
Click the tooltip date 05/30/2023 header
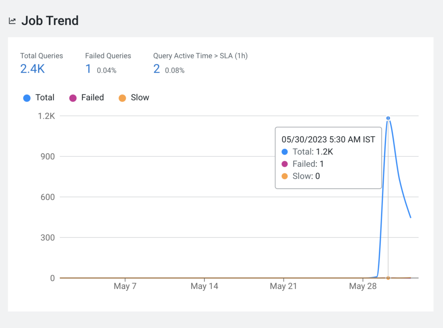coord(328,140)
